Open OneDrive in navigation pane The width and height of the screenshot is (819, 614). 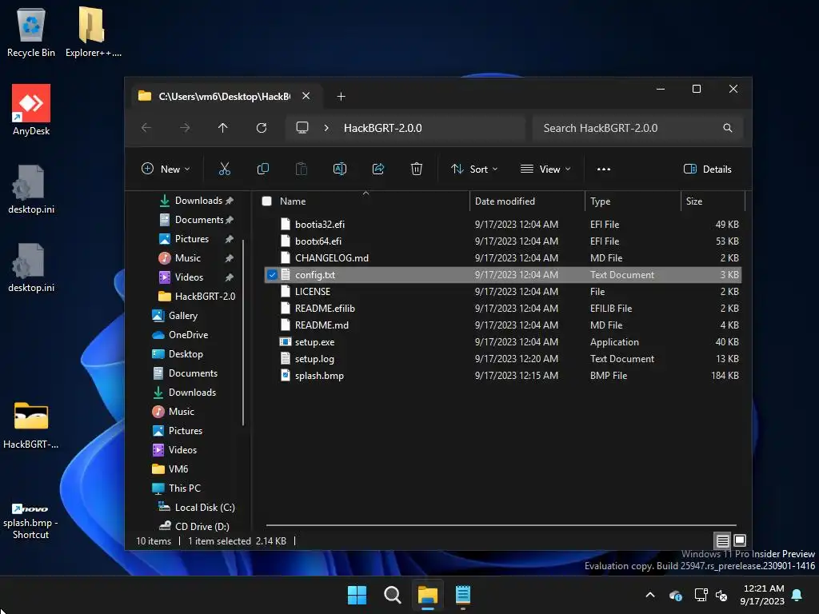180,335
